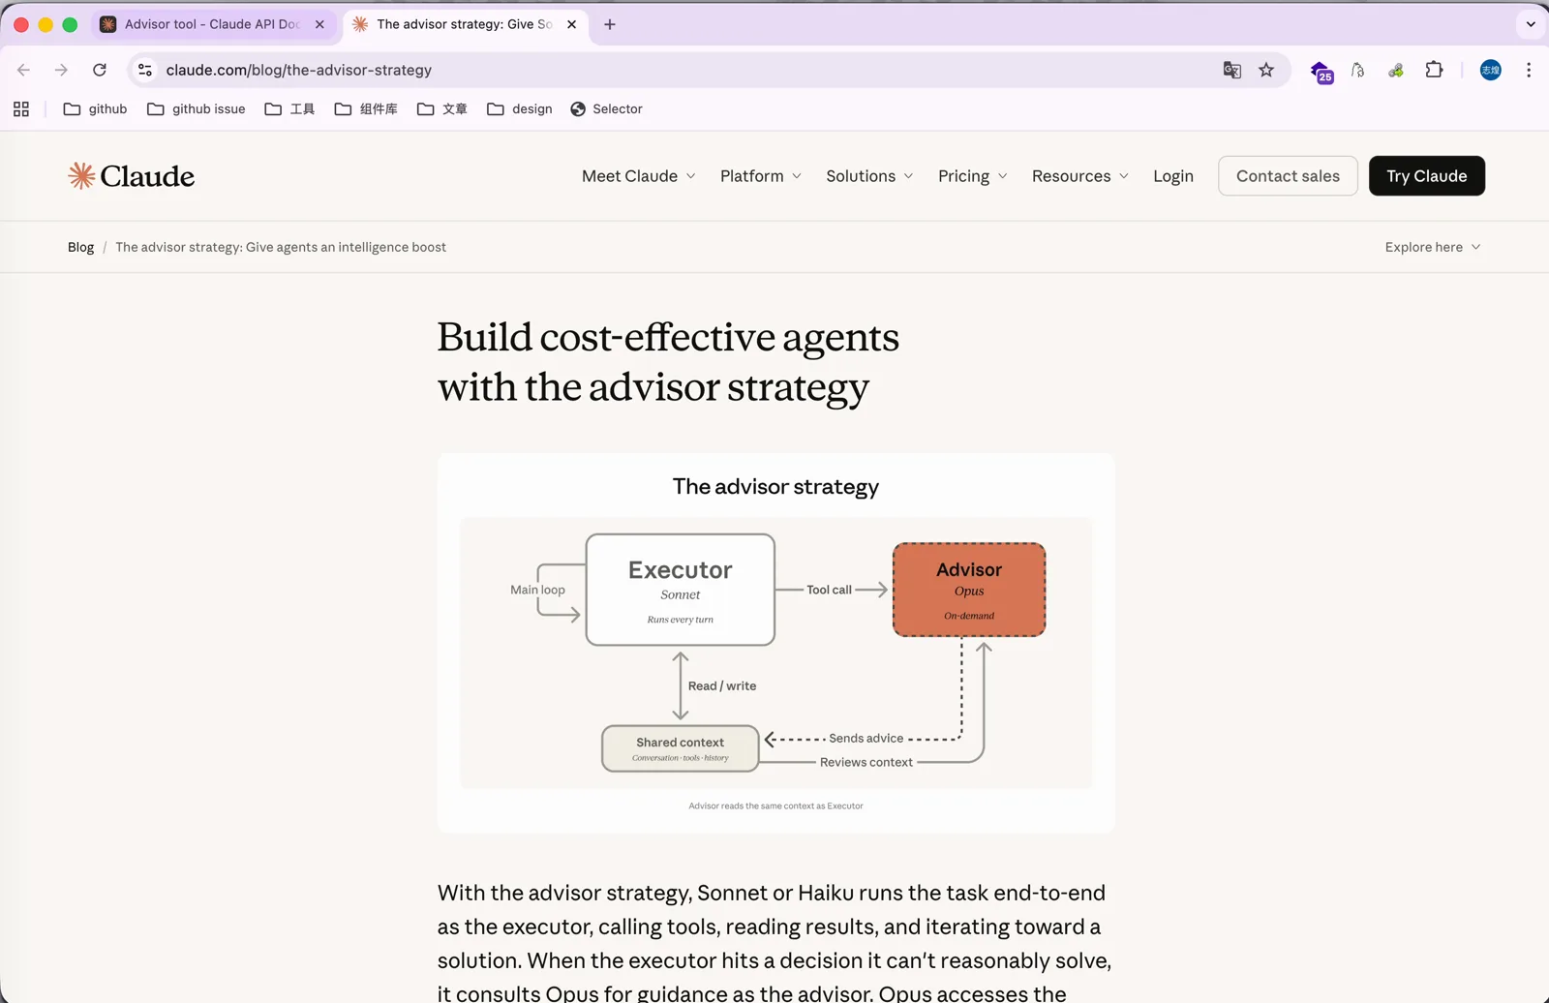Click the Contact sales button

pyautogui.click(x=1288, y=175)
